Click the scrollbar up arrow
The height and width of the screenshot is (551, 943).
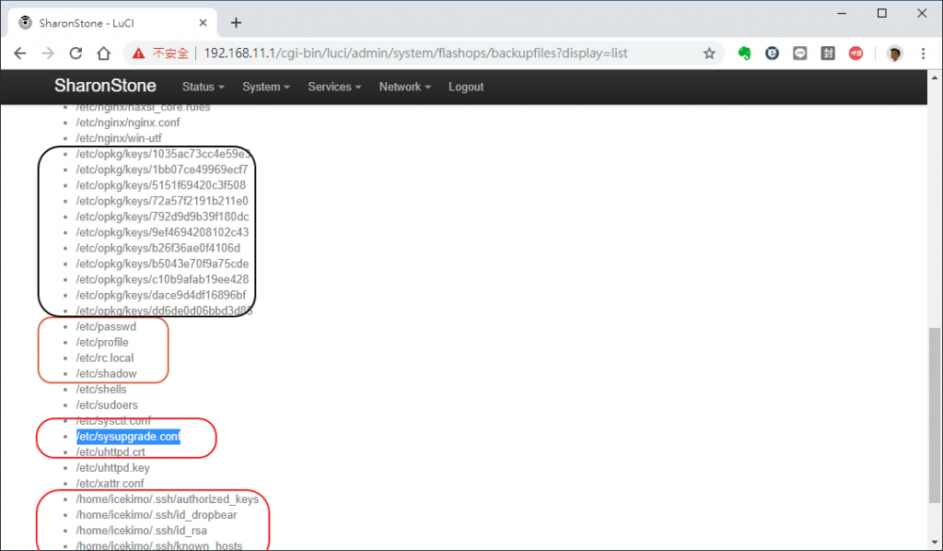934,78
